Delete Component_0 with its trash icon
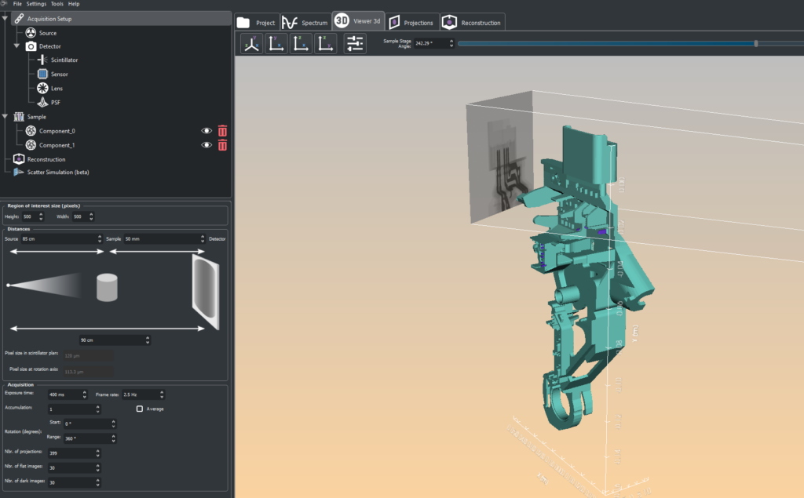Screen dimensions: 804x498 tap(222, 131)
